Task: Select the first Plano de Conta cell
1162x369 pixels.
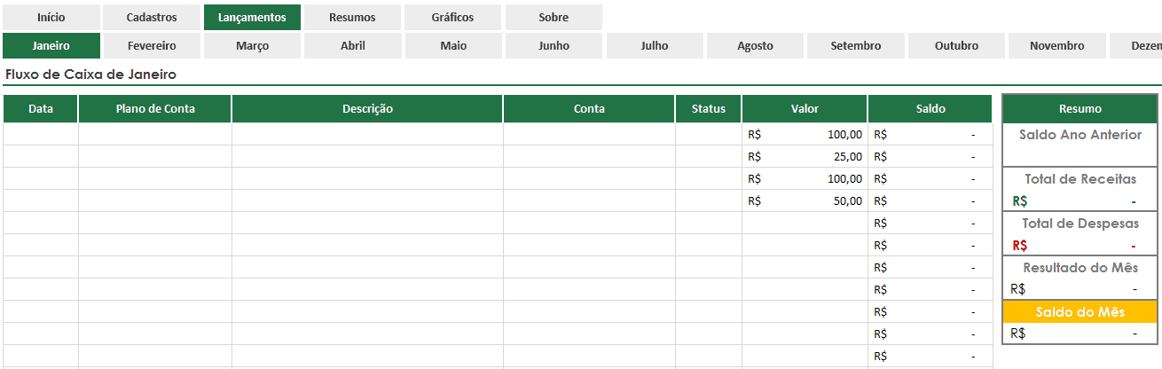Action: coord(155,134)
